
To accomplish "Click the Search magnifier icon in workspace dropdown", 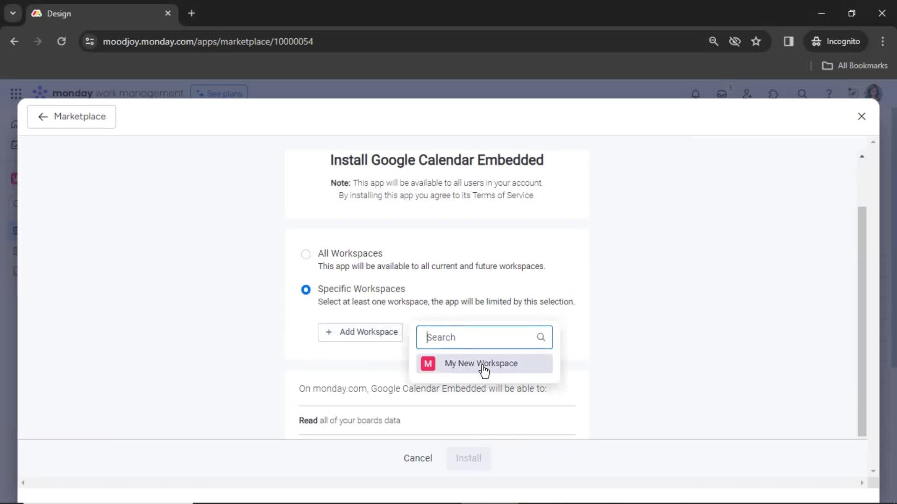I will (x=540, y=336).
